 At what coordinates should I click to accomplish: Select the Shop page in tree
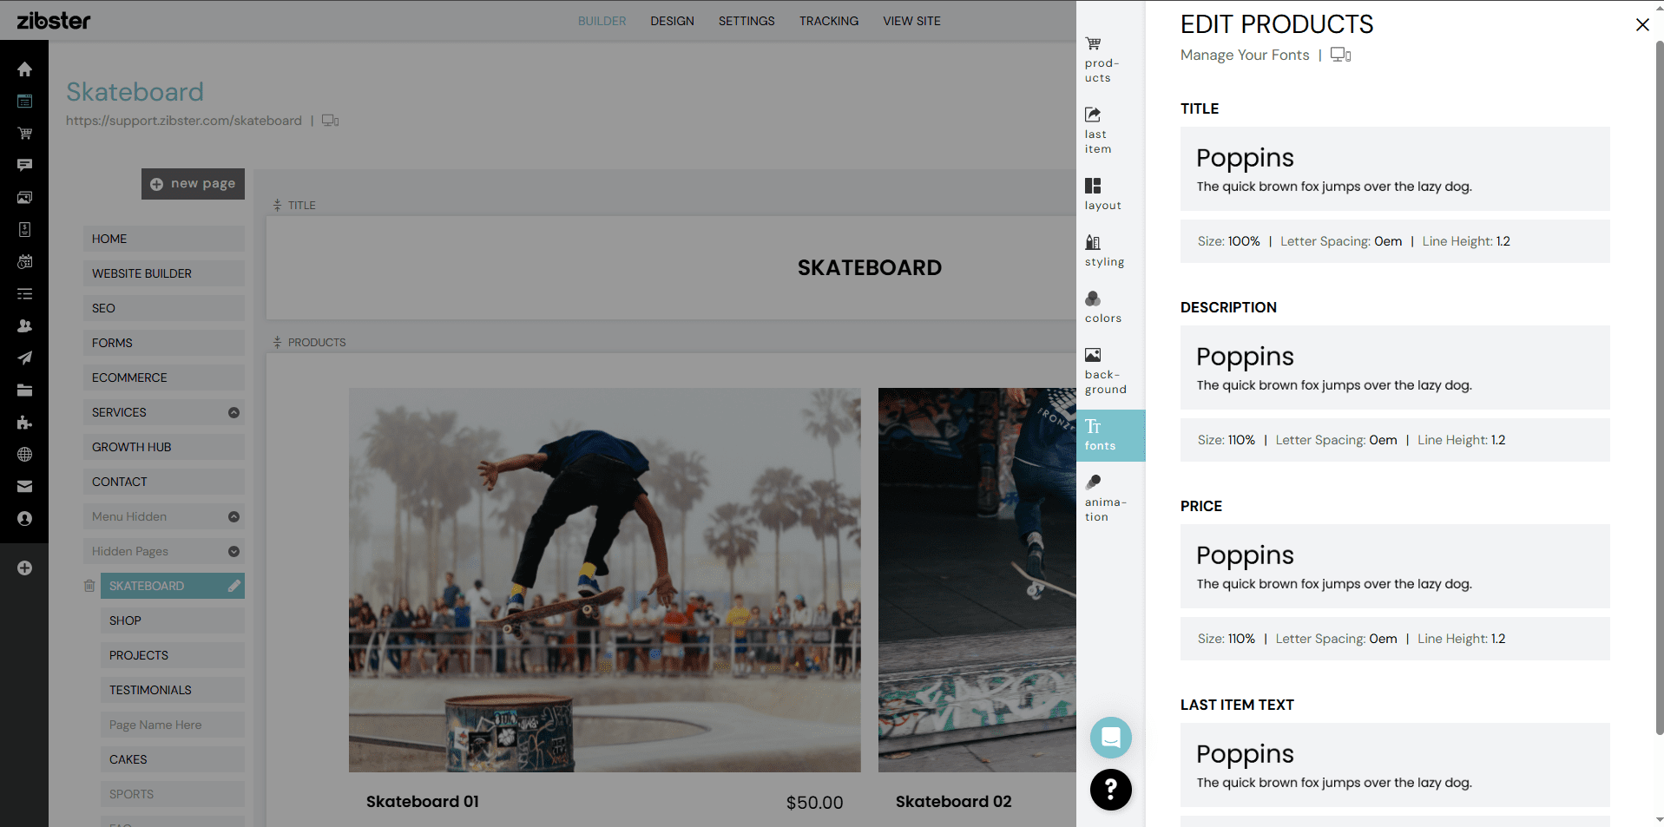pos(172,620)
